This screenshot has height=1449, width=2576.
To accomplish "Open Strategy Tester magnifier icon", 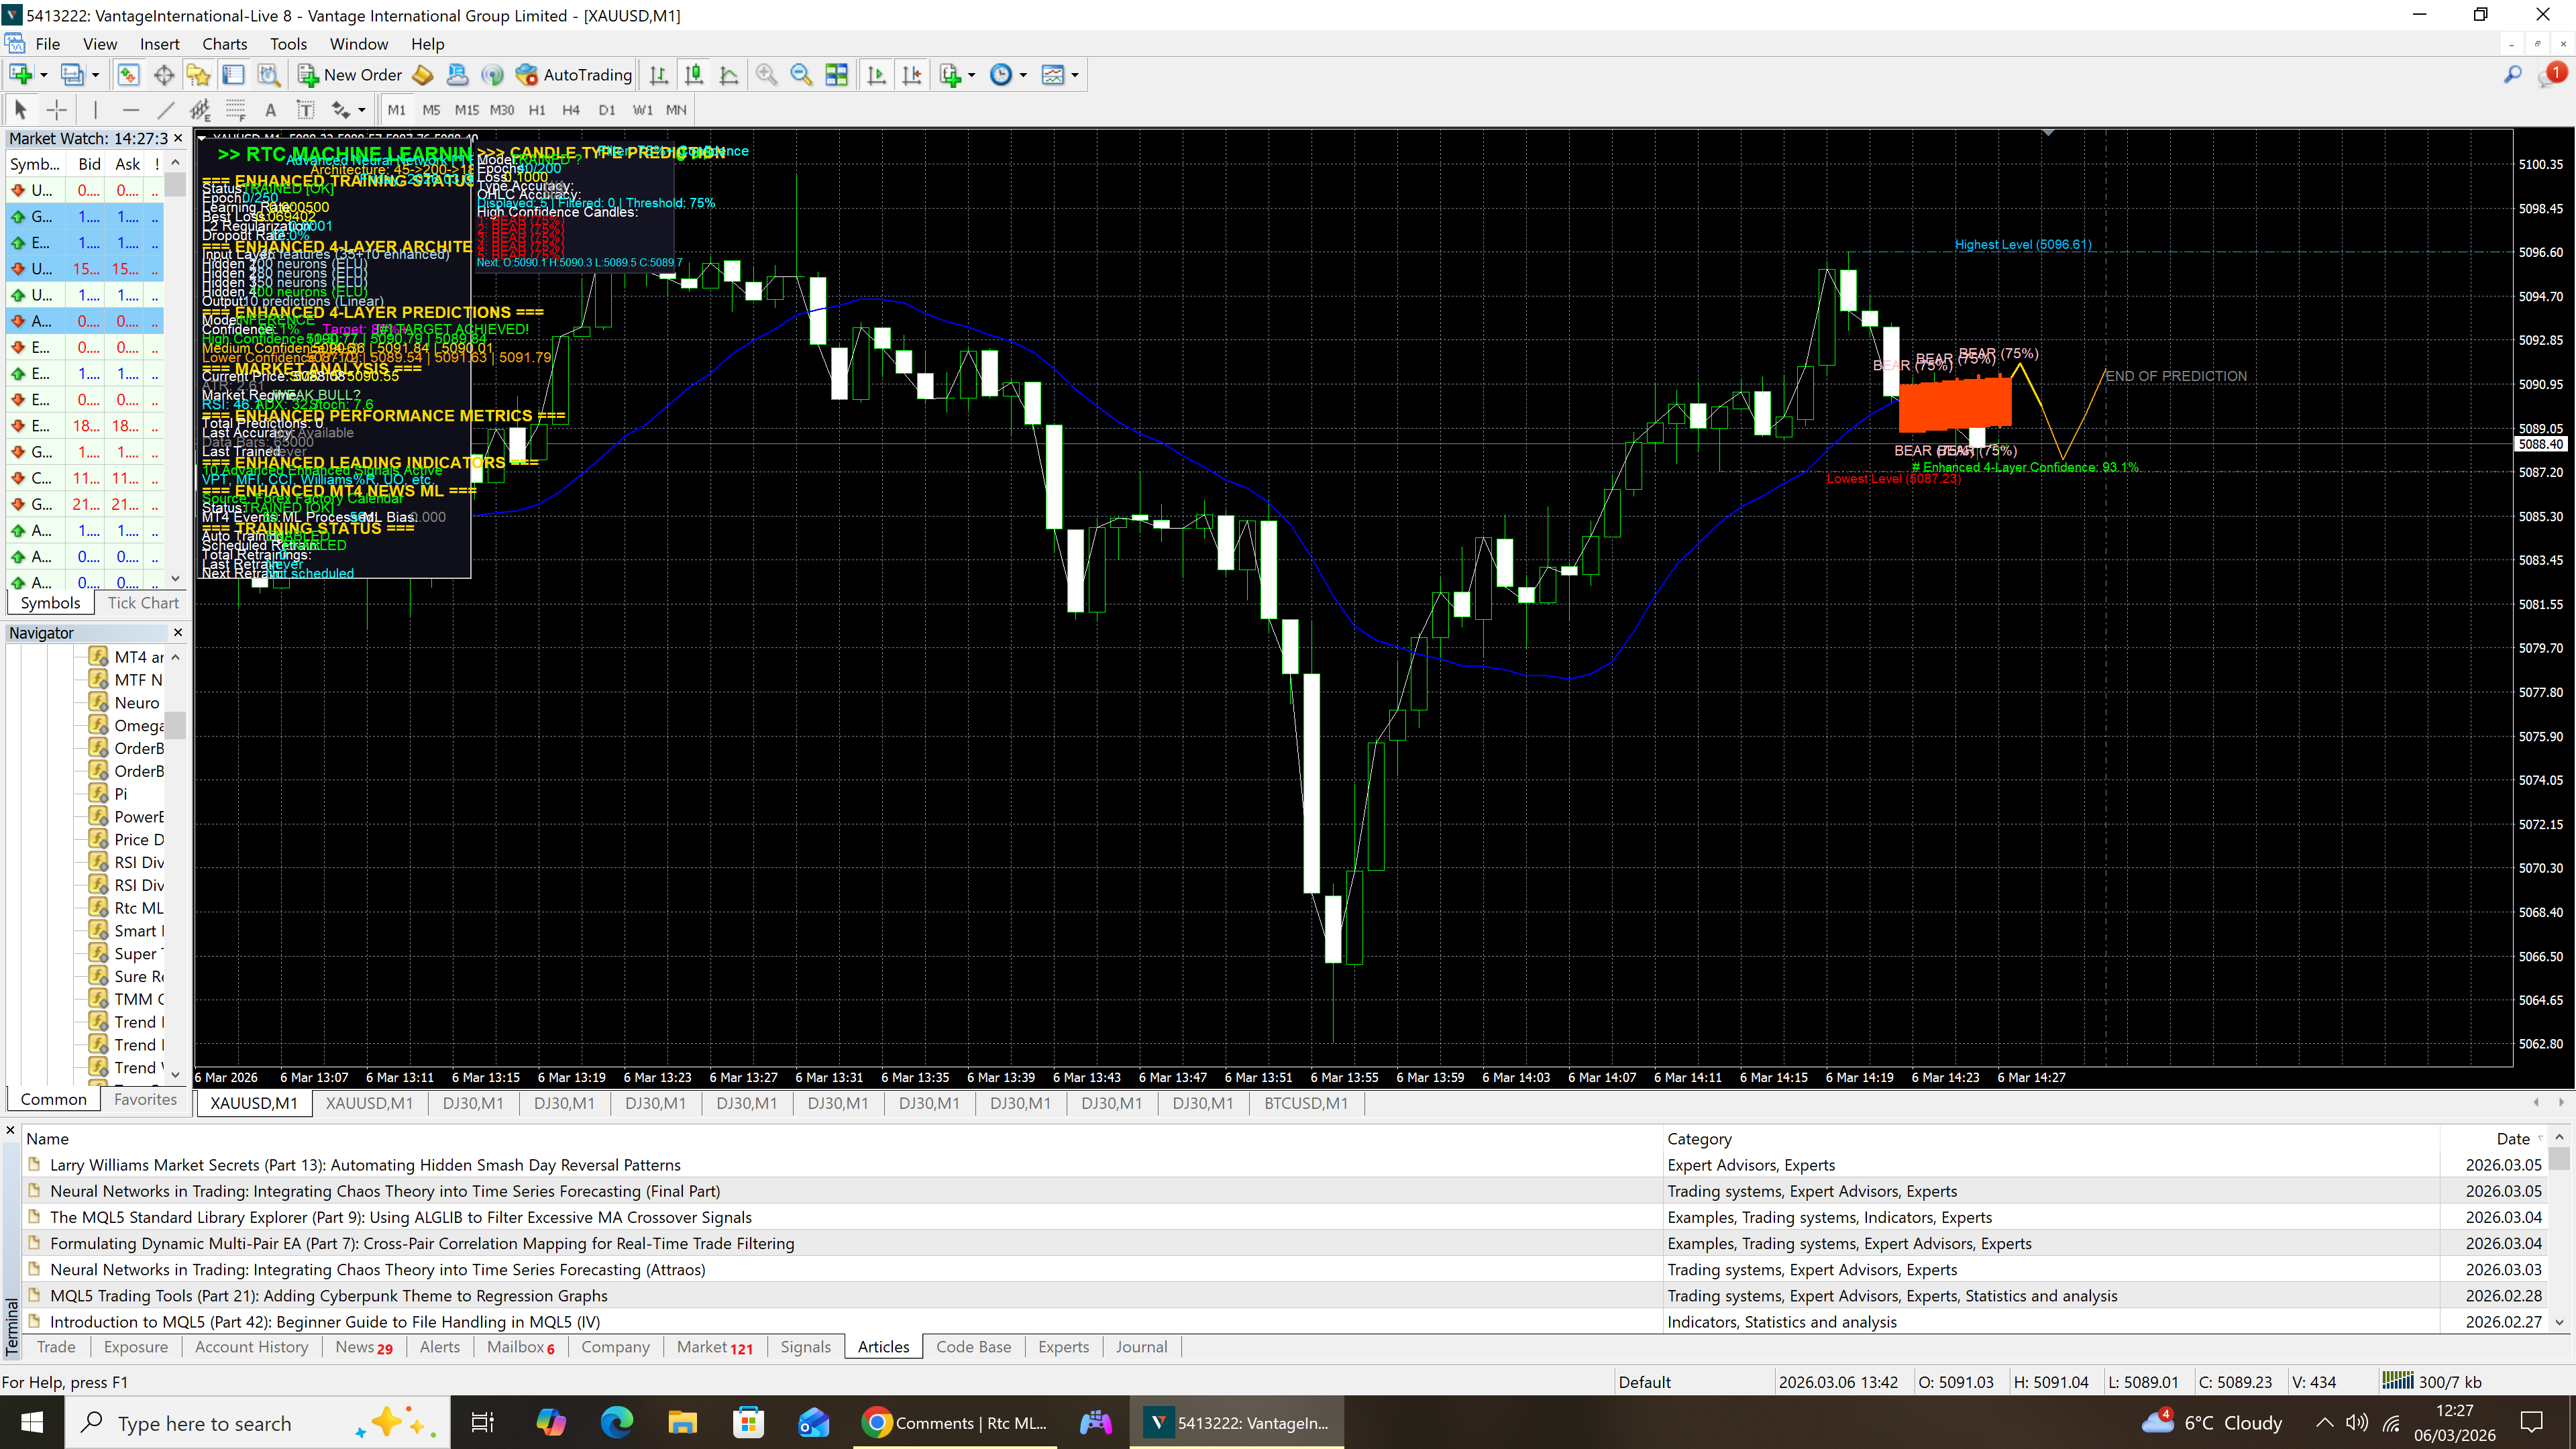I will click(268, 75).
